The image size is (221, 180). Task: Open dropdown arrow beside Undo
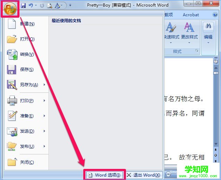(36, 6)
